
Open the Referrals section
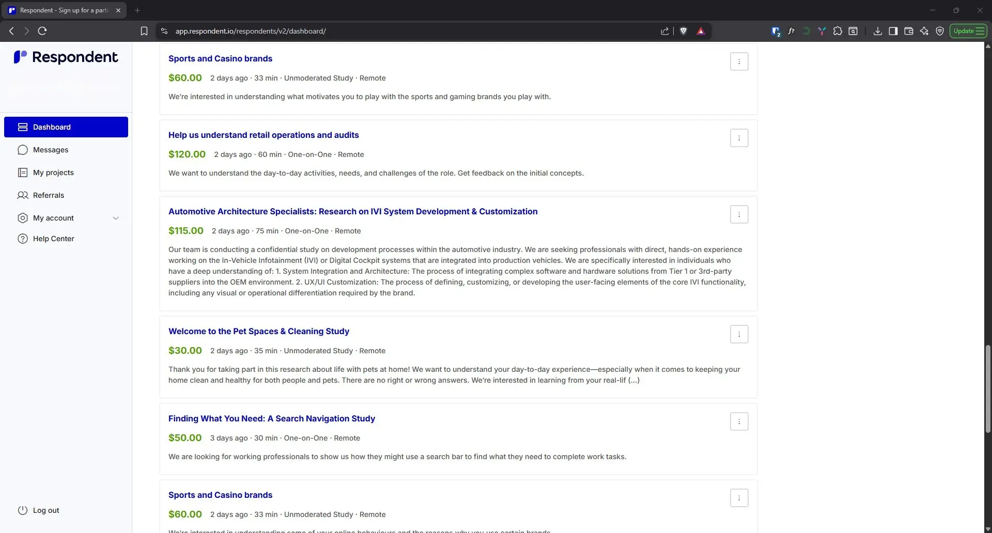click(x=48, y=195)
